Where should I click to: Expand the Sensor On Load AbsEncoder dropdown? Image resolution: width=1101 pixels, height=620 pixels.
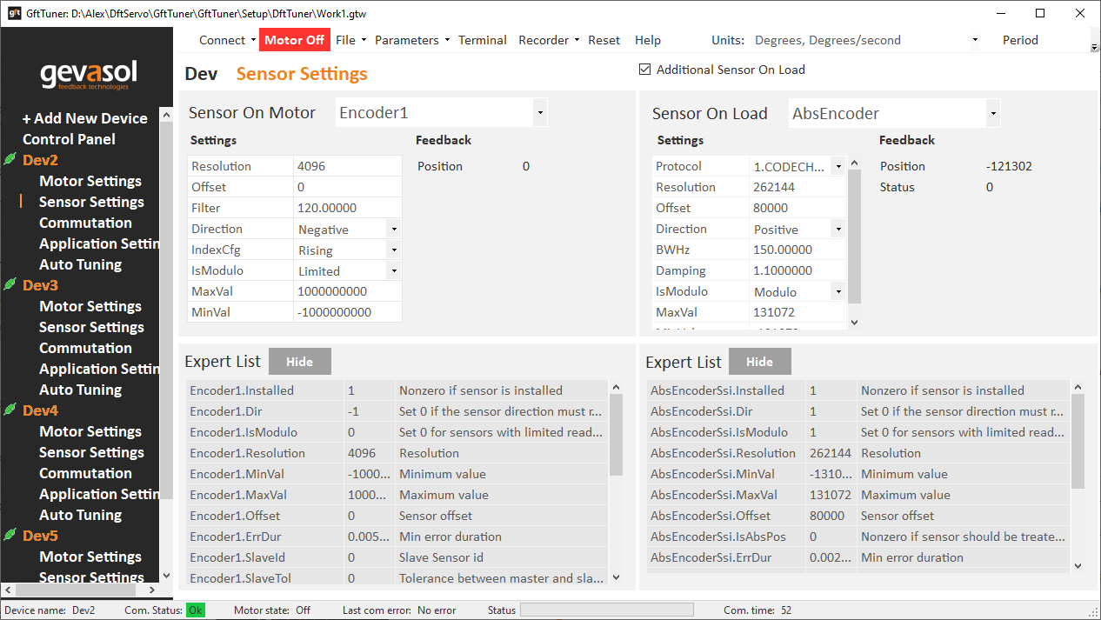993,113
